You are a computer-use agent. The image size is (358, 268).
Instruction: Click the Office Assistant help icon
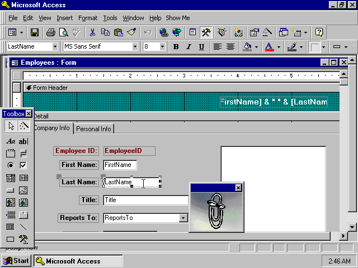coord(319,32)
